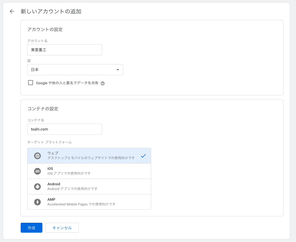Click the iOS platform icon
Viewport: 296px width, 242px height.
click(37, 171)
